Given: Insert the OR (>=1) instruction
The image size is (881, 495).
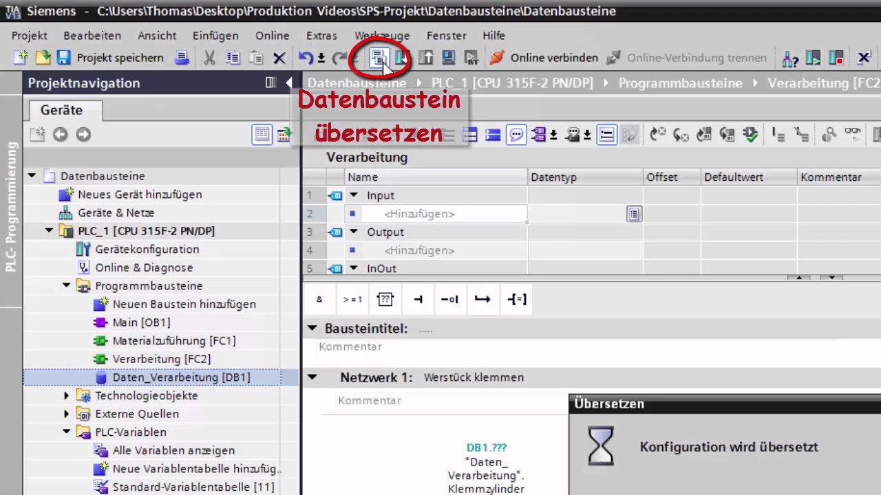Looking at the screenshot, I should click(x=352, y=299).
